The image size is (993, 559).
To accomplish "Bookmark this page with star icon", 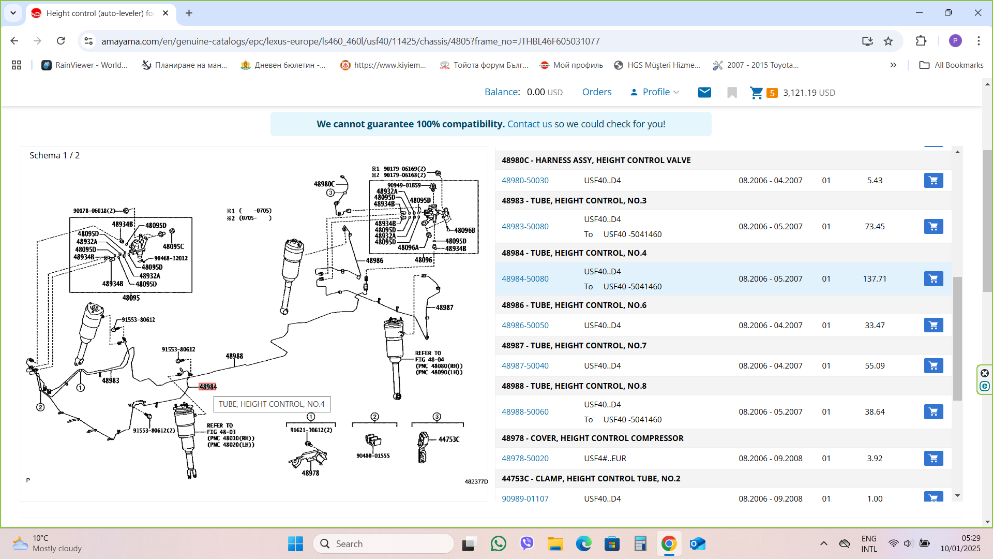I will coord(888,41).
